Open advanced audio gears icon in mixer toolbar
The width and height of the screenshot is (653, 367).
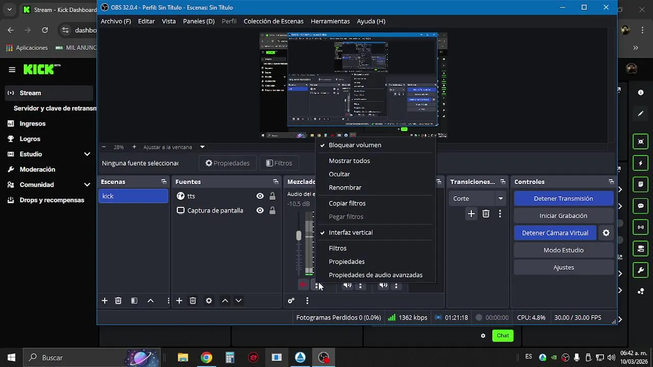[291, 301]
